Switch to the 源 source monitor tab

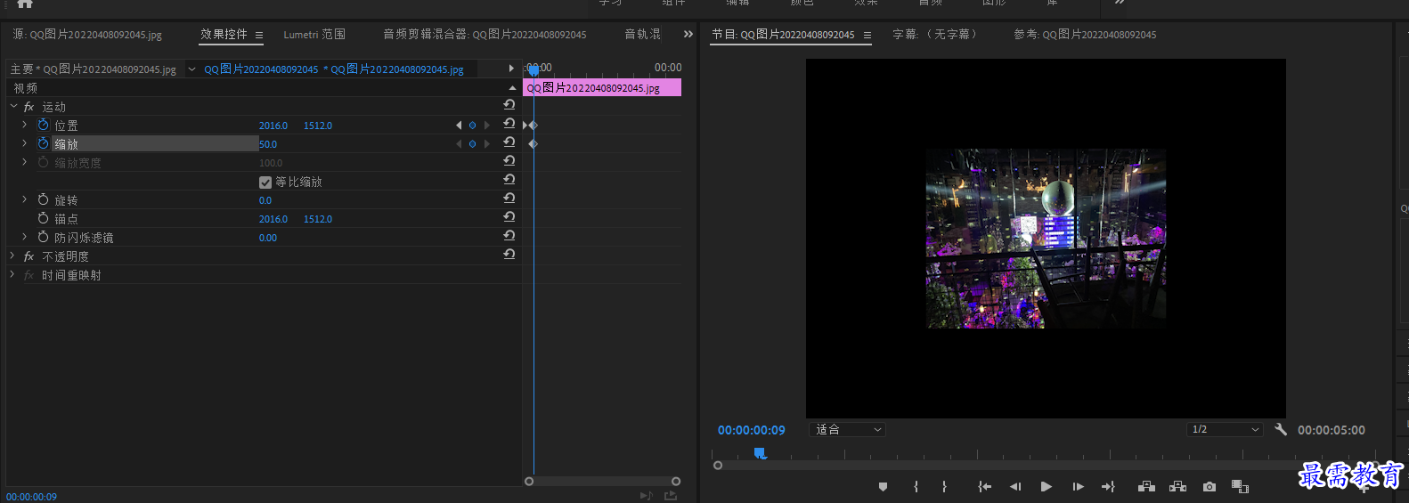[x=87, y=35]
